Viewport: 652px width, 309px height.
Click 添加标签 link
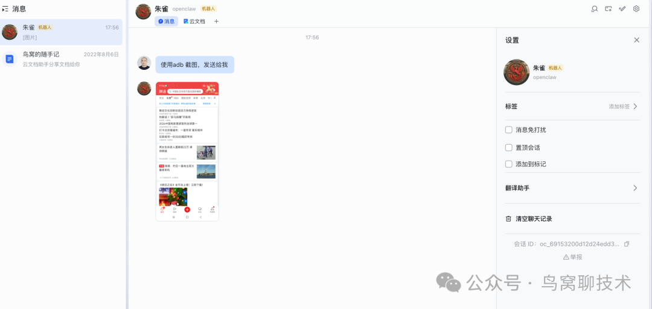[x=619, y=107]
